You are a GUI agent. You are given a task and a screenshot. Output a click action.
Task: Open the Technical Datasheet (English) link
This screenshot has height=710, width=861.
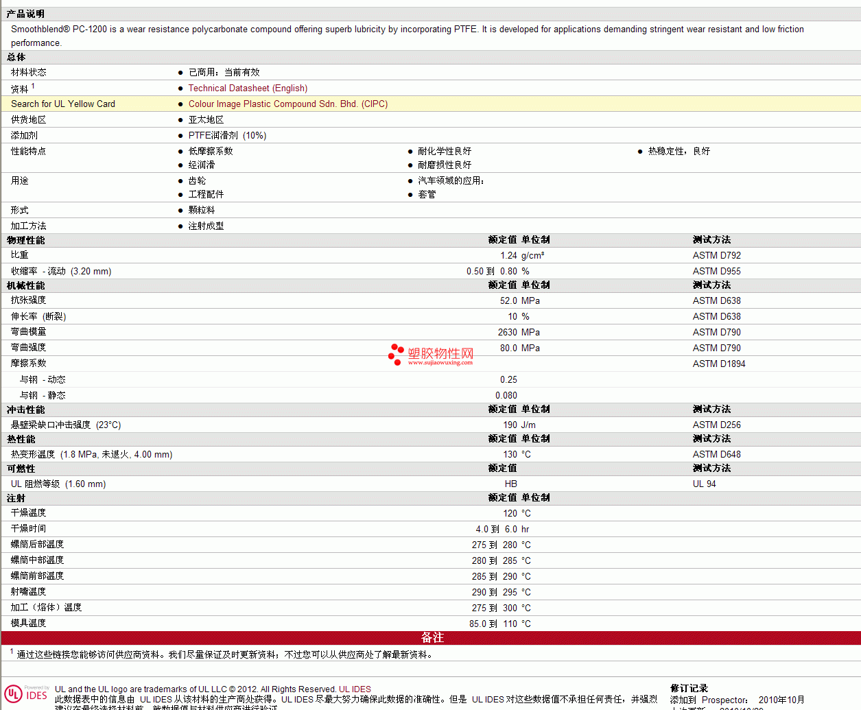(x=248, y=88)
